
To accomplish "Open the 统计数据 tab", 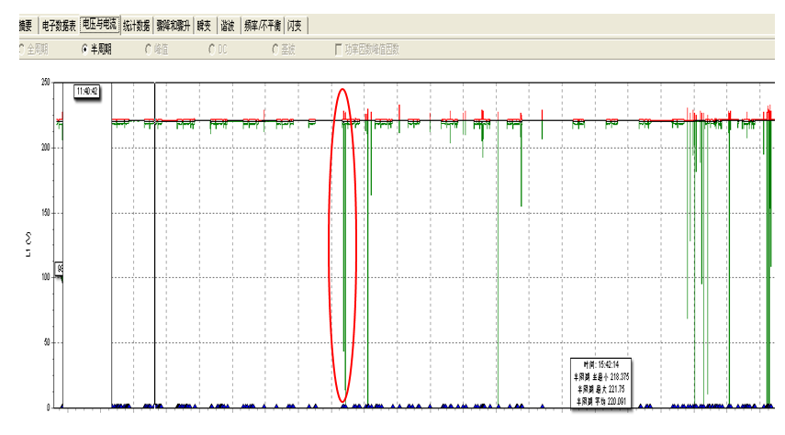I will pos(138,25).
